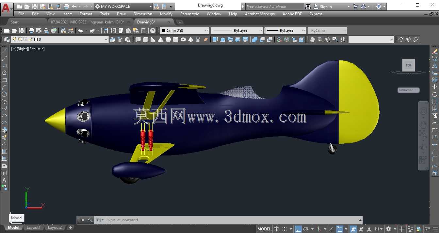This screenshot has width=439, height=233.
Task: Select the Cylinder solid modeling tool
Action: pyautogui.click(x=176, y=39)
